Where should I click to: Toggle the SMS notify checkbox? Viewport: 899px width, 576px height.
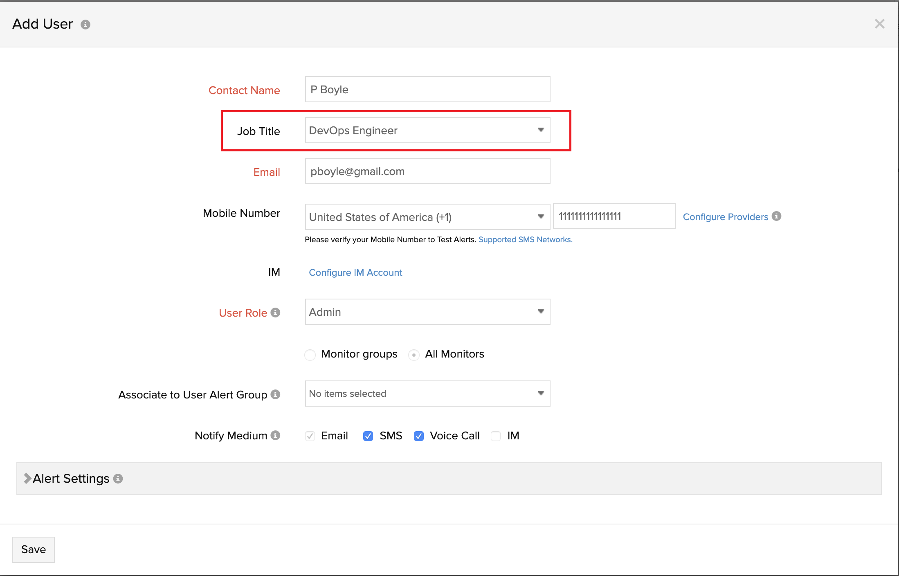[368, 436]
